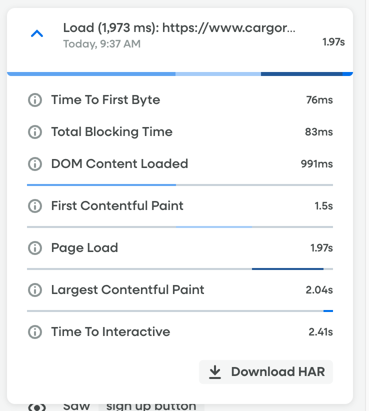Click the overall load progress bar under header
Viewport: 369px width, 411px height.
coord(180,74)
